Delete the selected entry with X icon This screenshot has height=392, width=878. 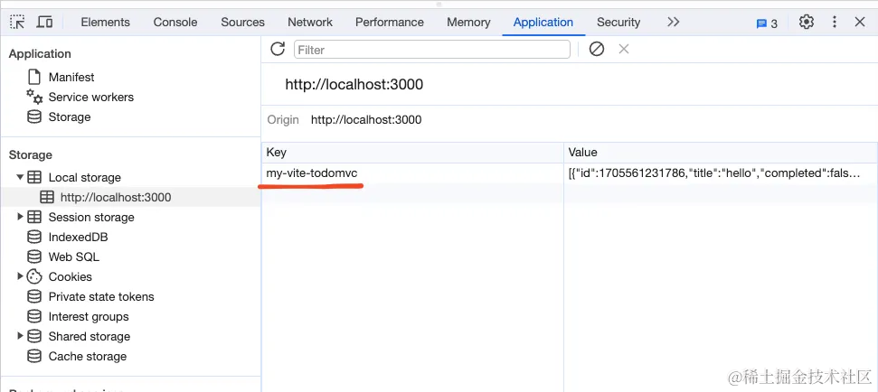[624, 49]
